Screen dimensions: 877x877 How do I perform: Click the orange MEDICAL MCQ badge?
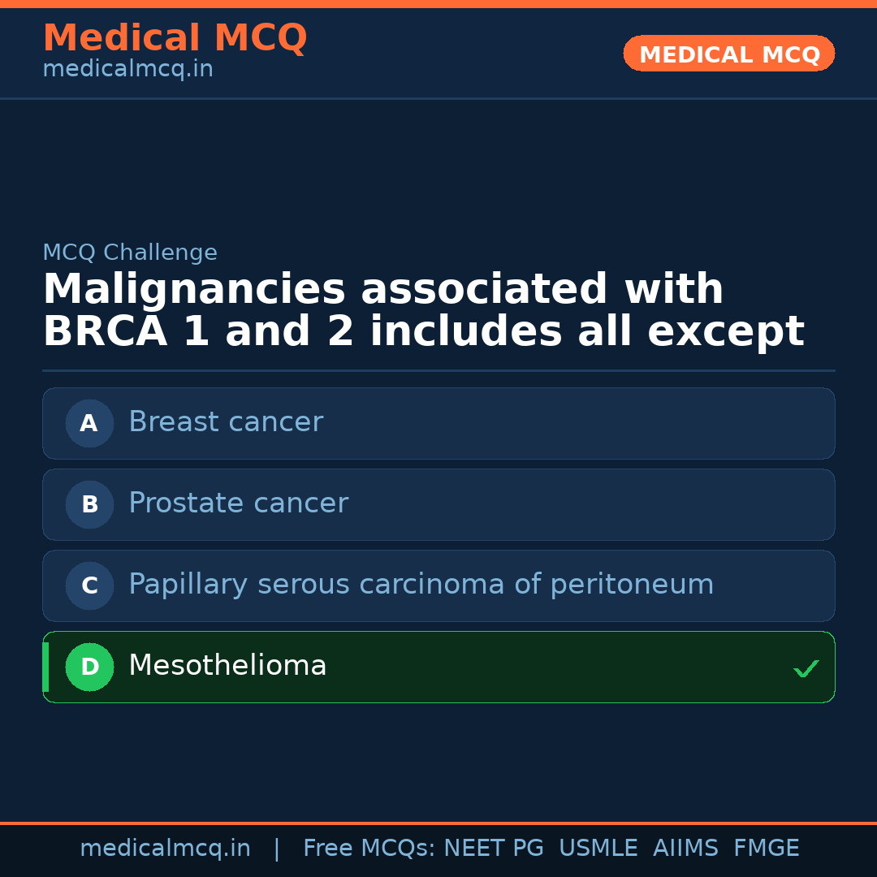point(728,54)
